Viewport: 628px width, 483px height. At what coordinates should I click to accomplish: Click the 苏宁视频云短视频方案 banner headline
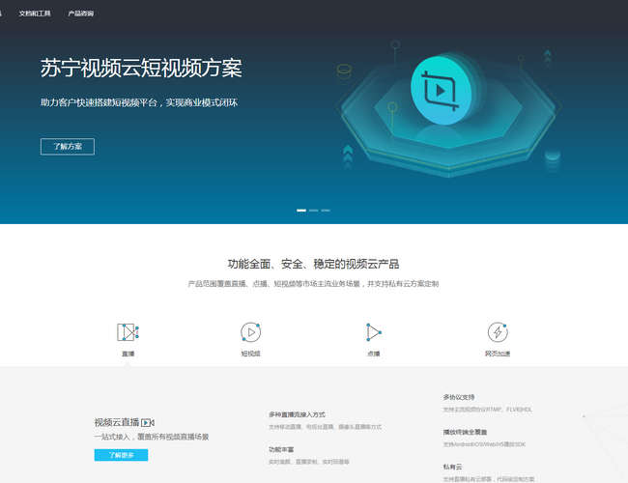click(141, 69)
